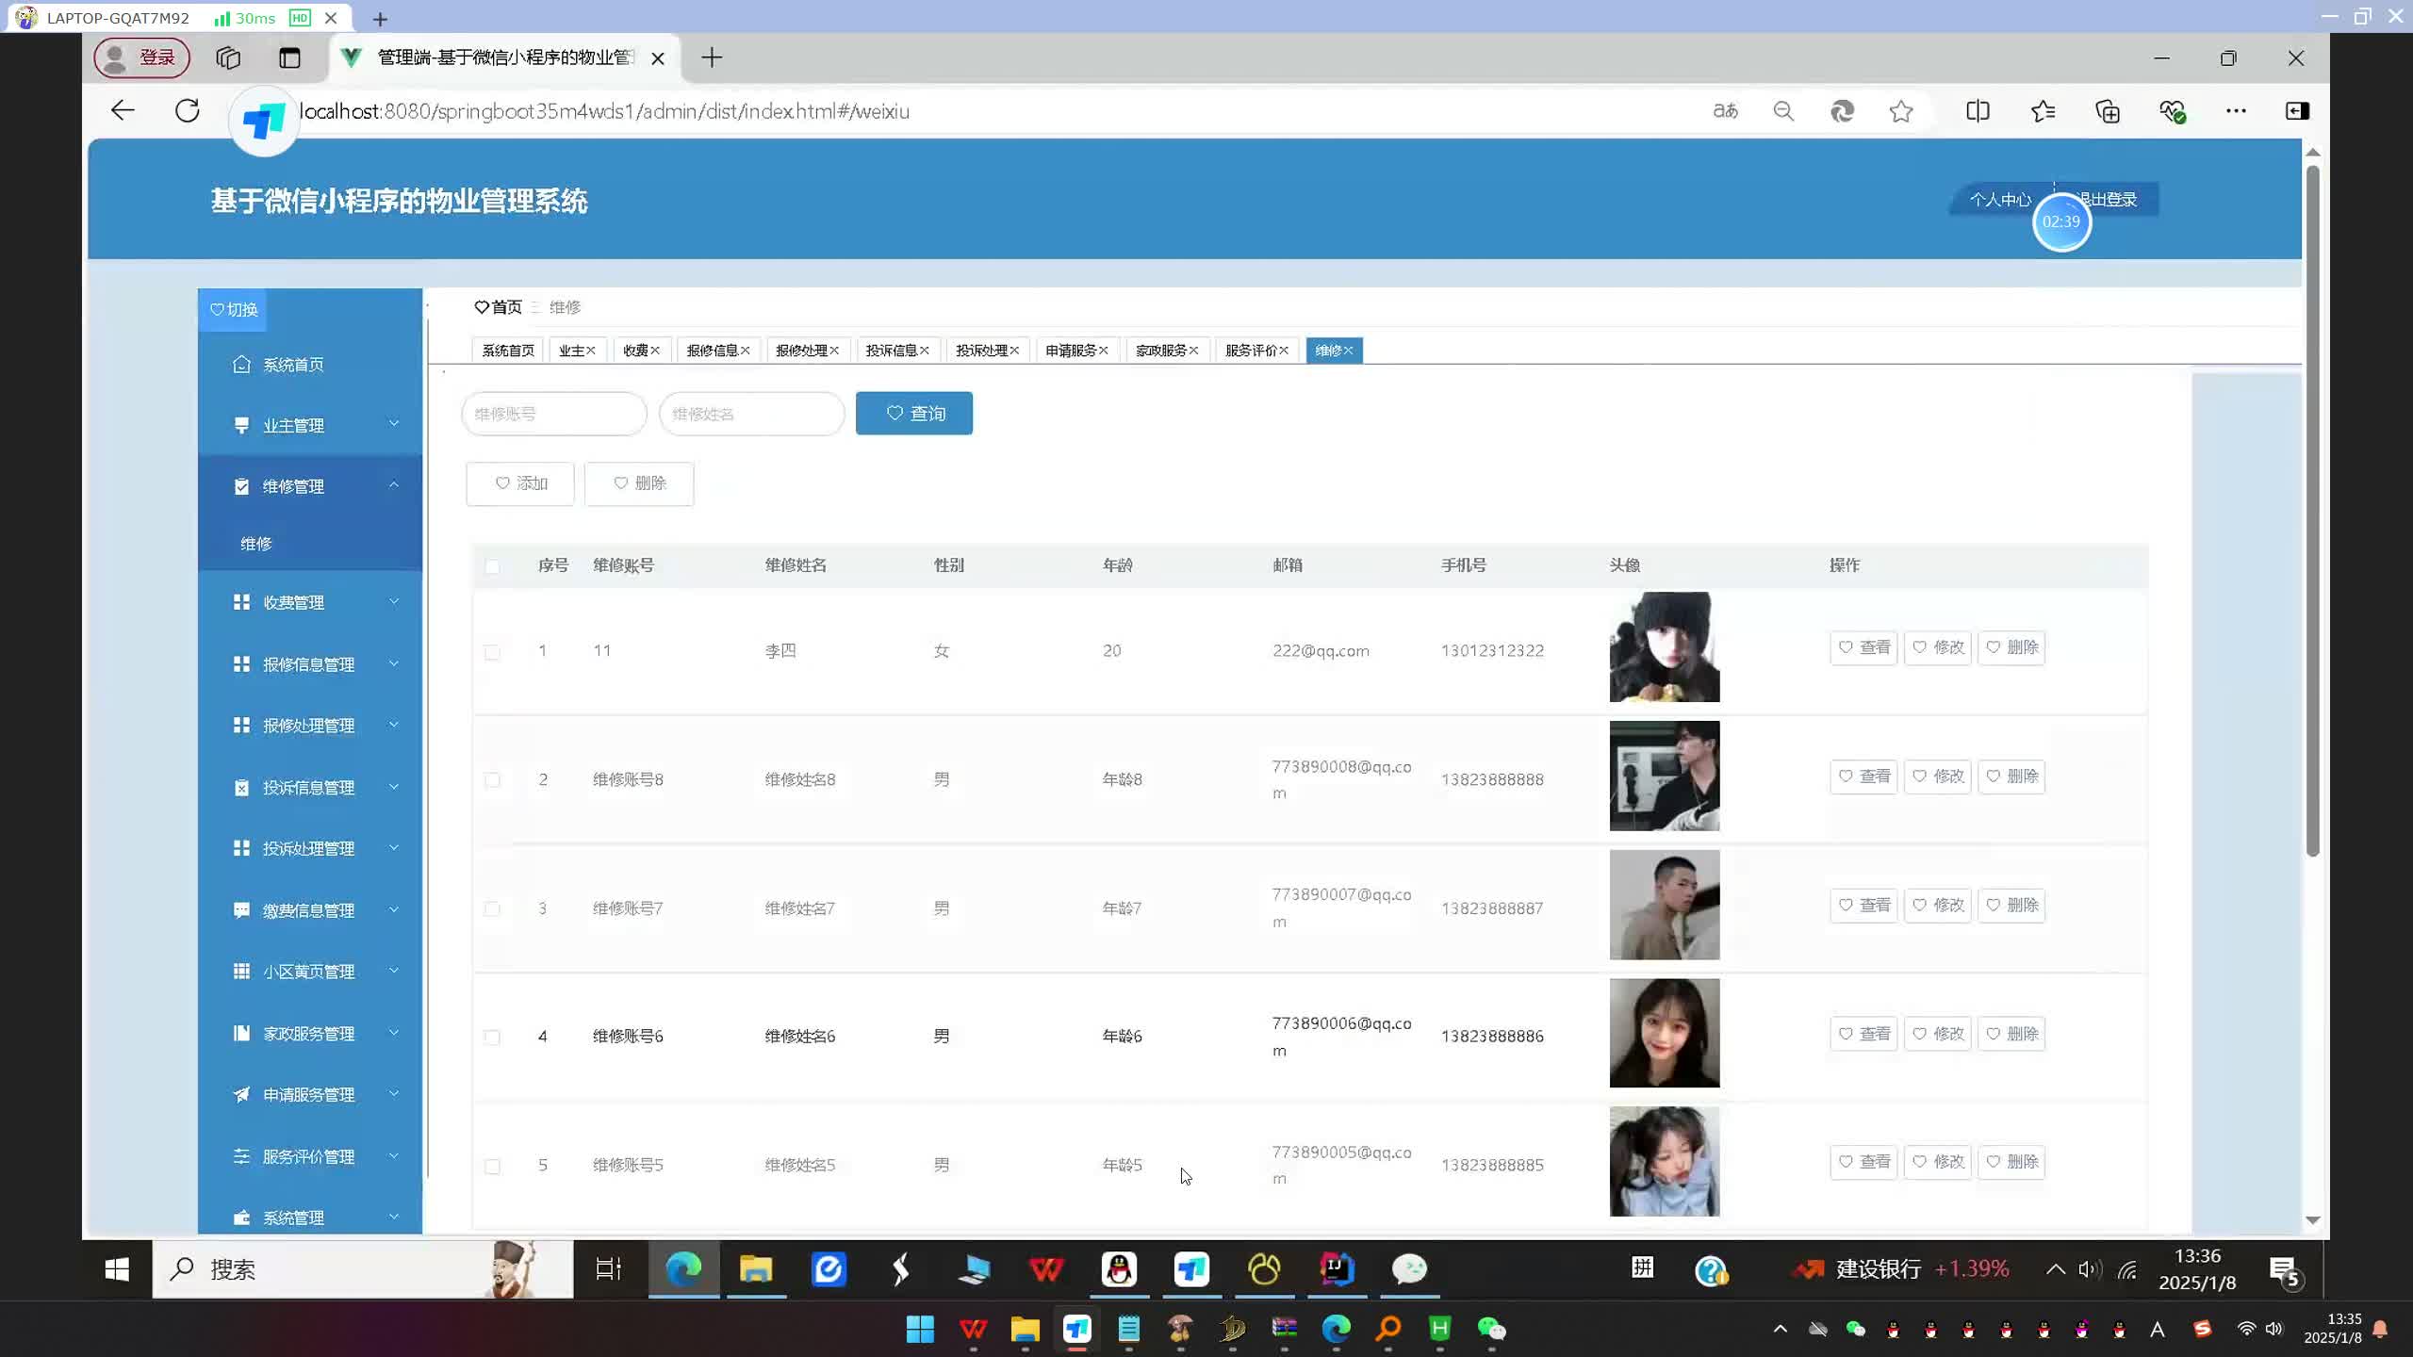
Task: Click the refresh page icon
Action: tap(188, 111)
